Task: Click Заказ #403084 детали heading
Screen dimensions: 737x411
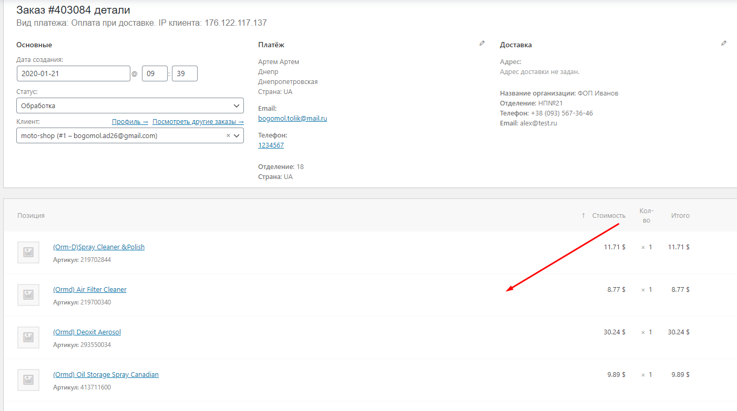Action: [73, 10]
